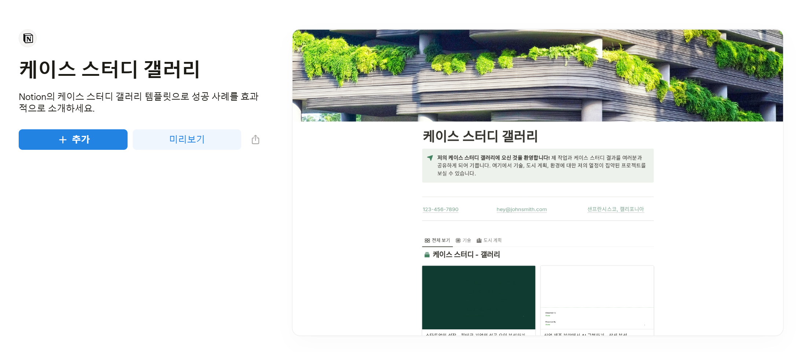The image size is (801, 352).
Task: Click the Notion logo icon
Action: pos(28,38)
